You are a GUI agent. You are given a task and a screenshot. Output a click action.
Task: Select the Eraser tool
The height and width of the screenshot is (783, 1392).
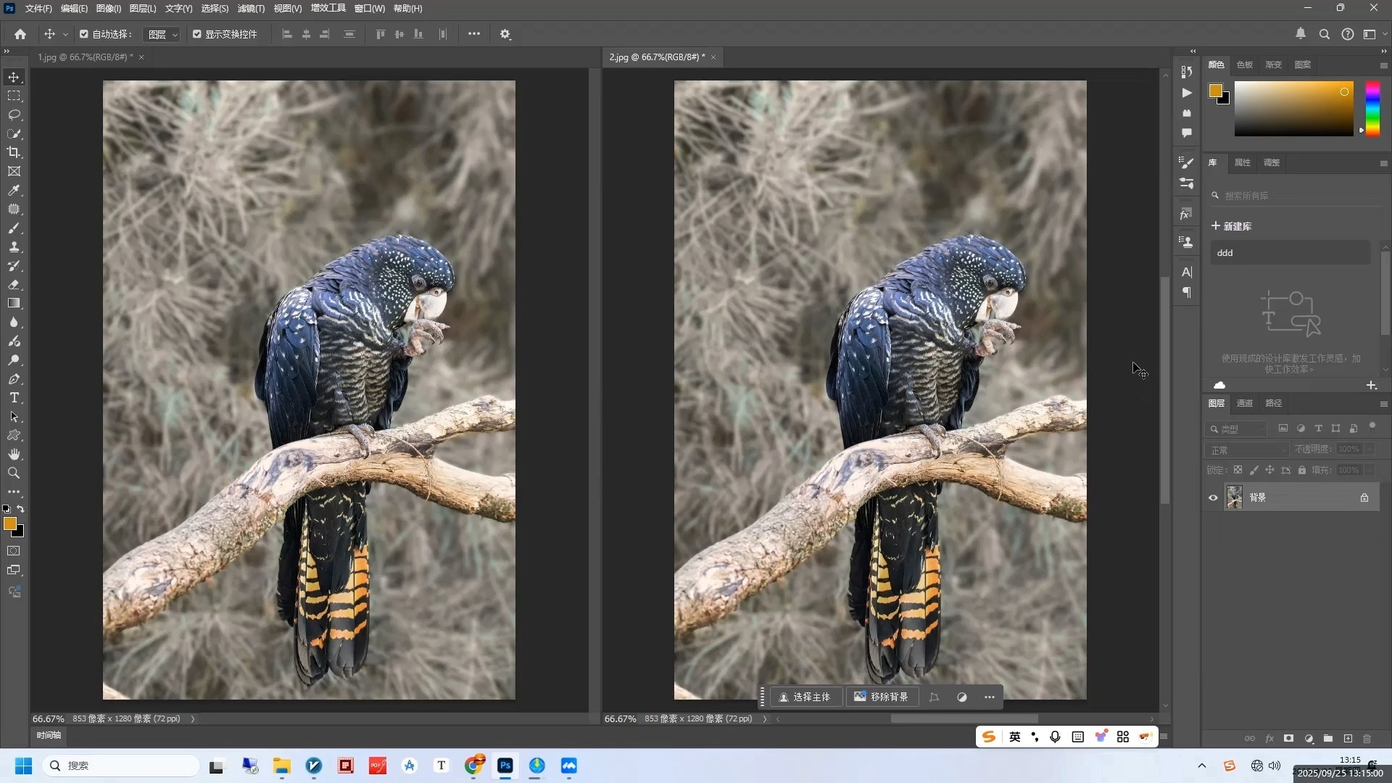[x=14, y=285]
